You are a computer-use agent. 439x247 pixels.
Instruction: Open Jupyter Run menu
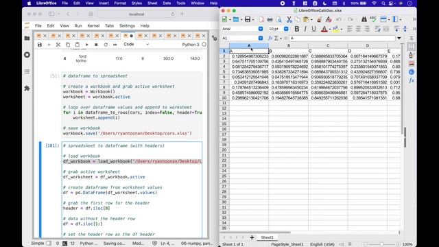78,26
